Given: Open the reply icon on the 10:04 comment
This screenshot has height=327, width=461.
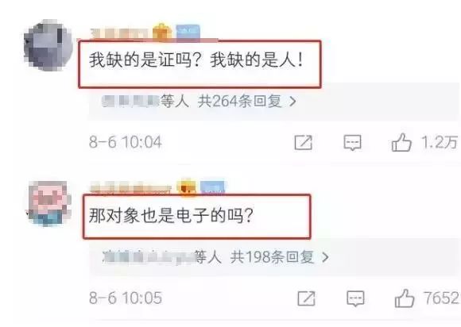Looking at the screenshot, I should (x=352, y=143).
